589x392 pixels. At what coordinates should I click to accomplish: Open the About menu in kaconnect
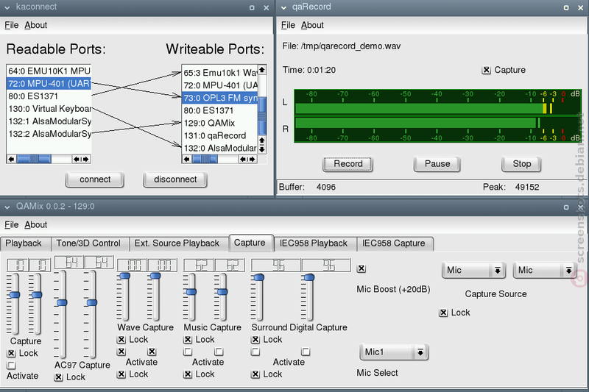point(35,25)
